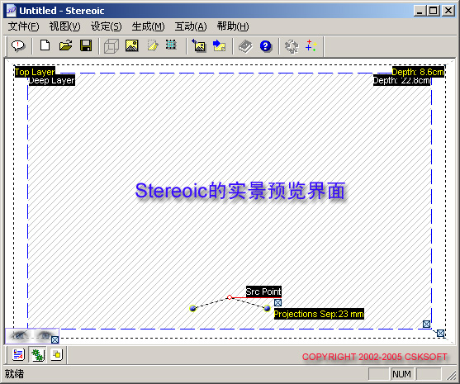The image size is (460, 384).
Task: Click the colored plus signs icon
Action: click(x=311, y=45)
